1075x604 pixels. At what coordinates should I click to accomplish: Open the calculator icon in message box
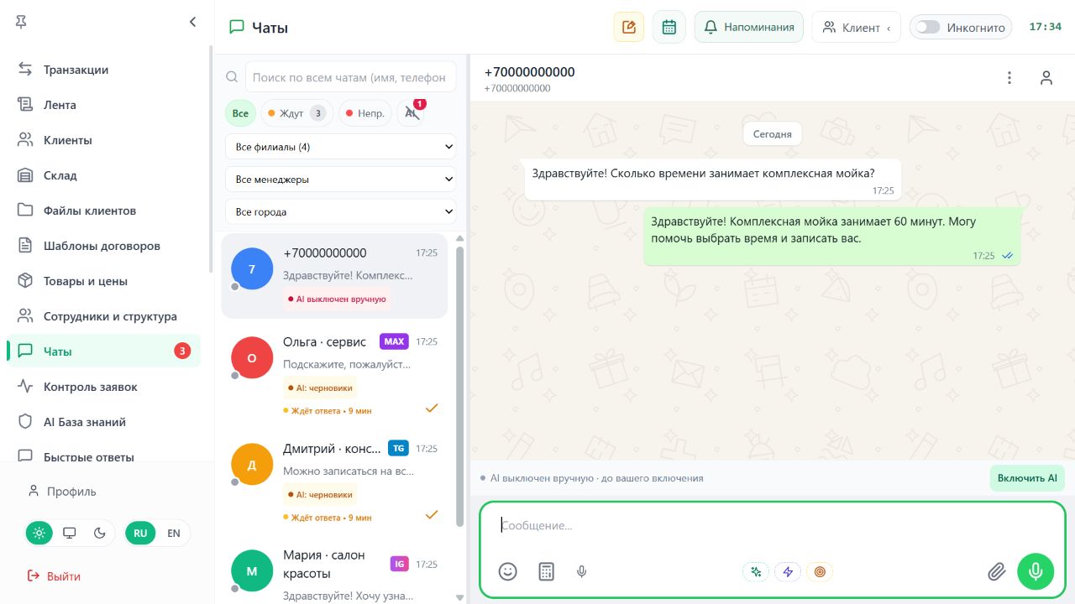(546, 571)
